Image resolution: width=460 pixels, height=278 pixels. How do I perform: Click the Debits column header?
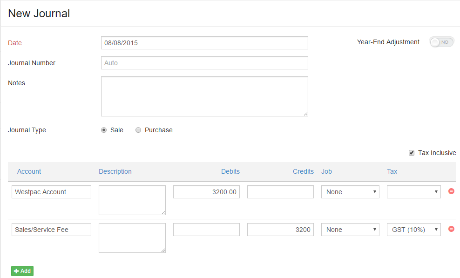[x=230, y=171]
